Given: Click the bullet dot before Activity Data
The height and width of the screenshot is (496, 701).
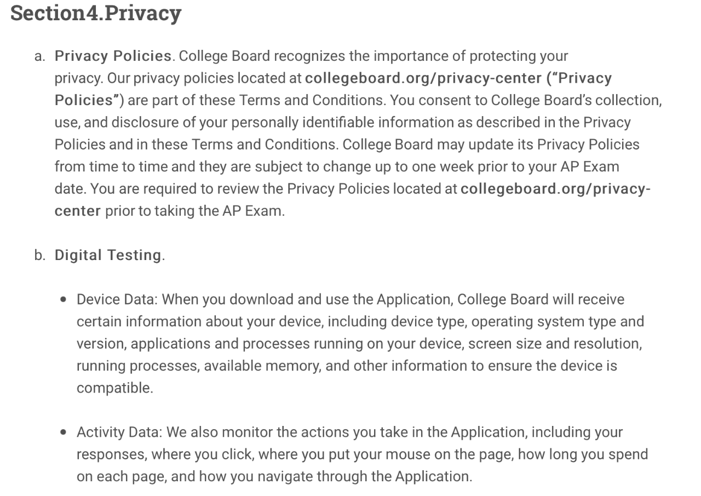Looking at the screenshot, I should 65,432.
